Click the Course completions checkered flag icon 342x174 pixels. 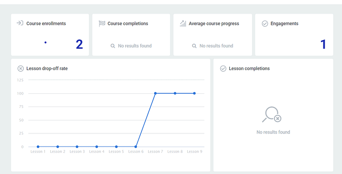pos(102,24)
